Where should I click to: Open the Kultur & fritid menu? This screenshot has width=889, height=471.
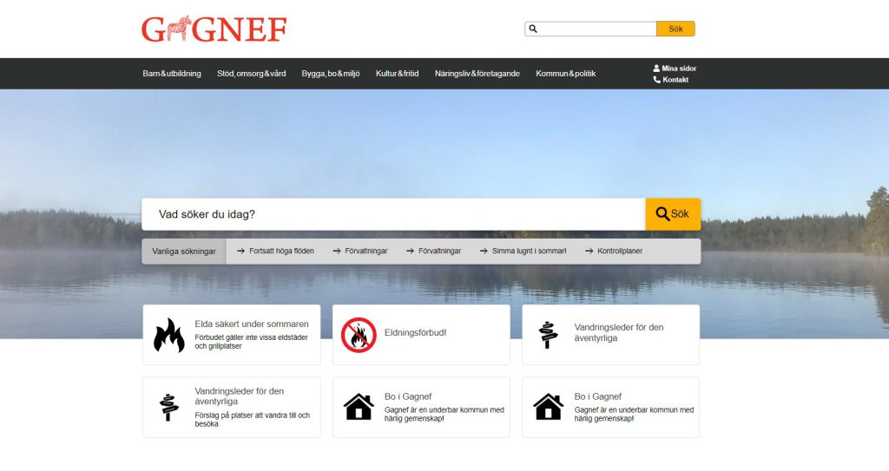pyautogui.click(x=397, y=74)
